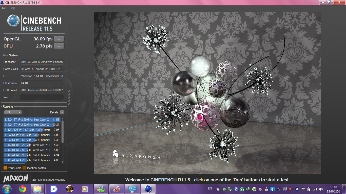Open the Internet Download Manager tray icon
346x194 pixels.
(x=248, y=189)
